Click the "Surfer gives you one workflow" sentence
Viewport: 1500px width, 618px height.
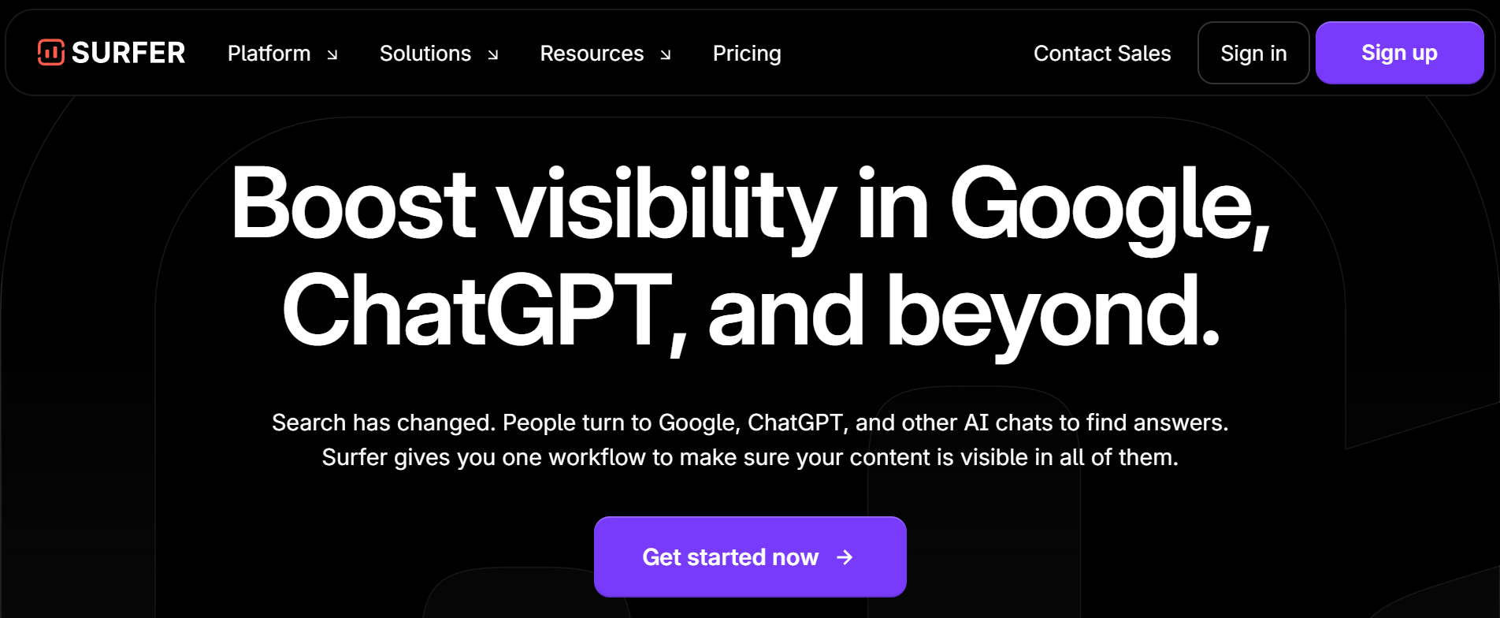click(x=749, y=457)
